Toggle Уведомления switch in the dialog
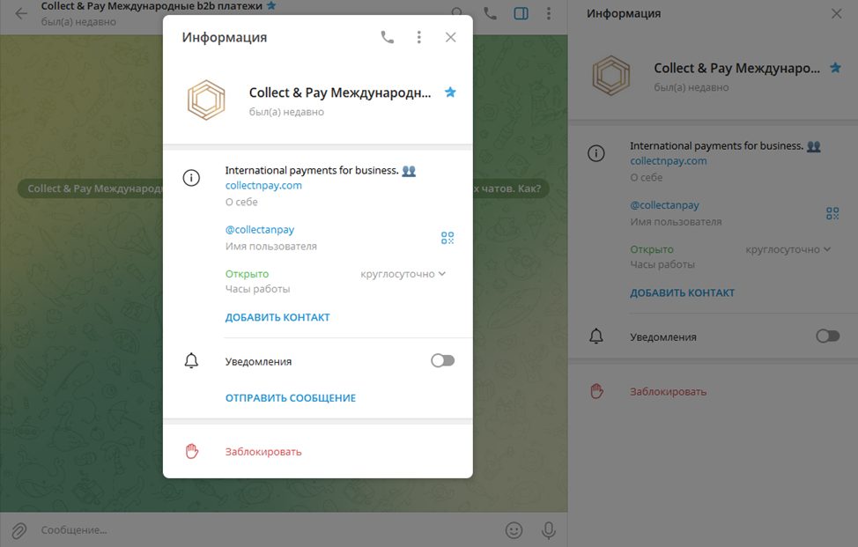858x547 pixels. pos(443,360)
